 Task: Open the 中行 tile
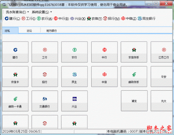tap(104, 52)
